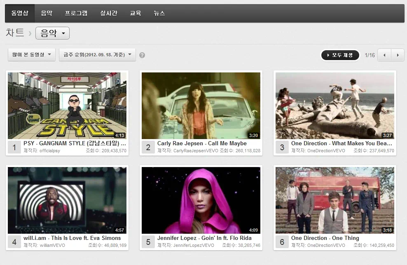
Task: Visit the officialpsy channel link
Action: 50,151
